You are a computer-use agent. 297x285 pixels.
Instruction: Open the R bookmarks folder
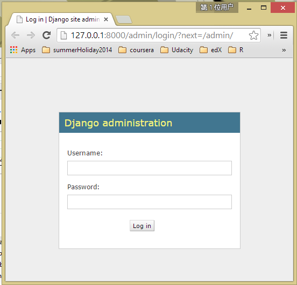point(236,50)
